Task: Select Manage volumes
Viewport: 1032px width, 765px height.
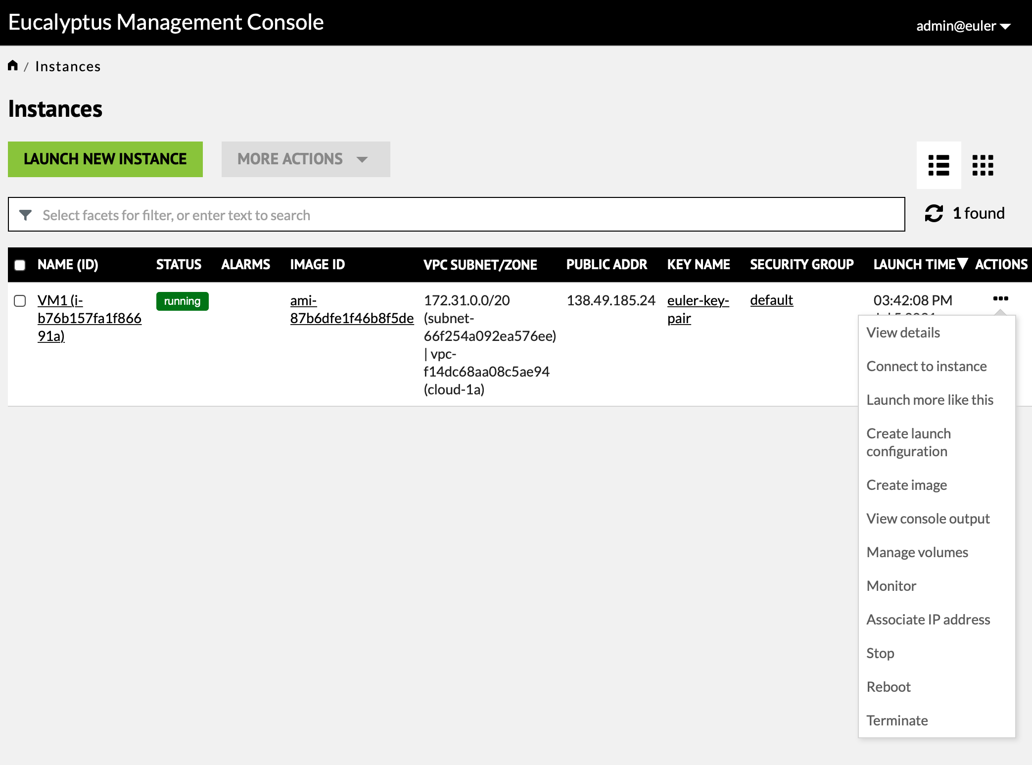Action: pyautogui.click(x=917, y=552)
